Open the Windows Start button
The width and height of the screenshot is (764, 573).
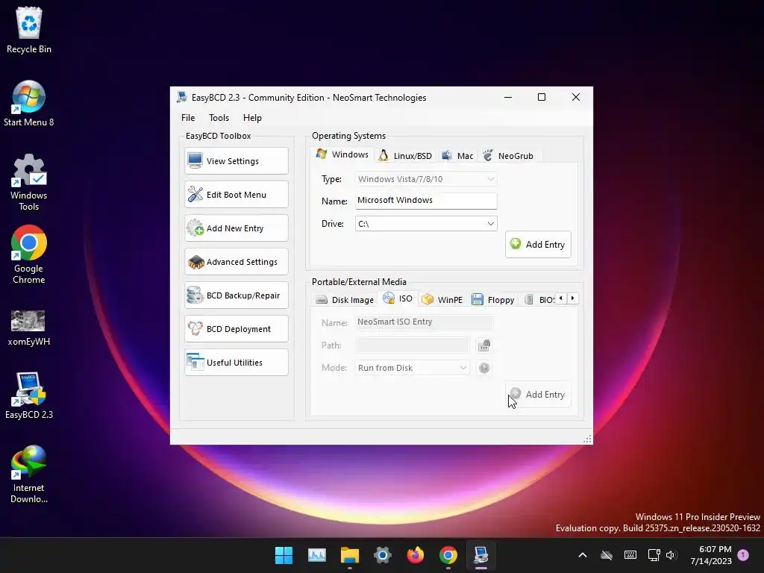coord(284,555)
